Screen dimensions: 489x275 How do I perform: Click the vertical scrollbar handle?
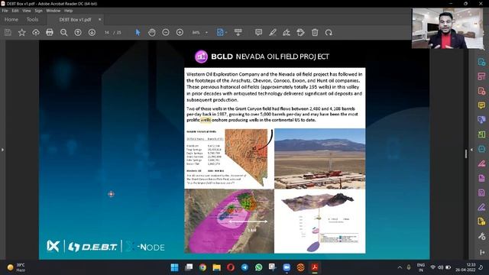[466, 154]
